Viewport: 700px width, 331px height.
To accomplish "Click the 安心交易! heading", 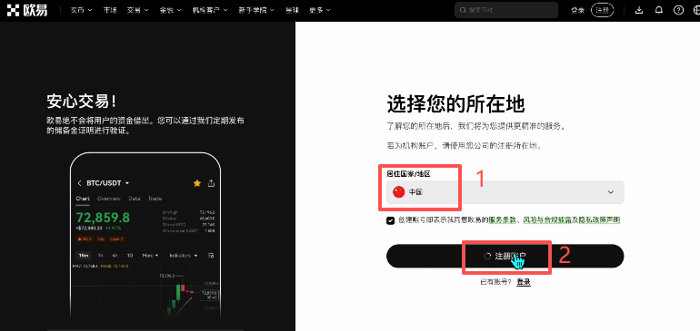I will point(82,101).
